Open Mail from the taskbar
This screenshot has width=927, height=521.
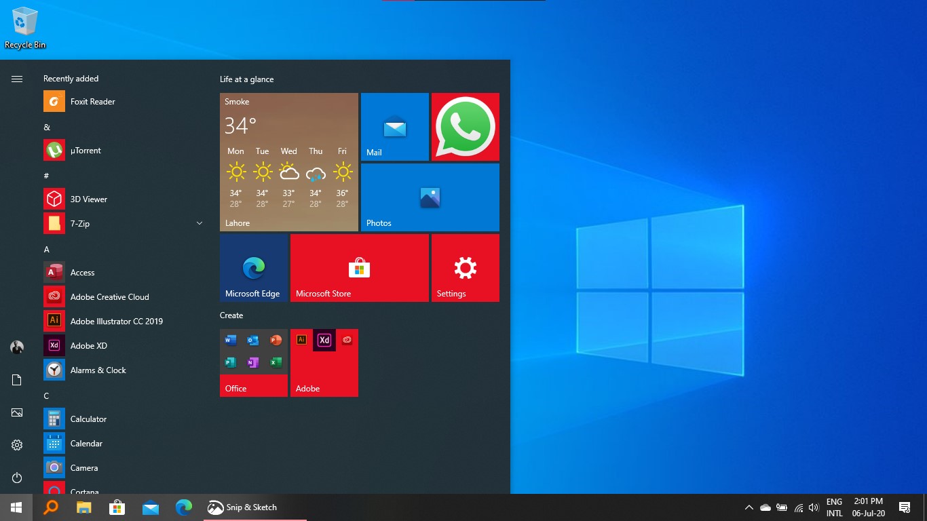150,507
